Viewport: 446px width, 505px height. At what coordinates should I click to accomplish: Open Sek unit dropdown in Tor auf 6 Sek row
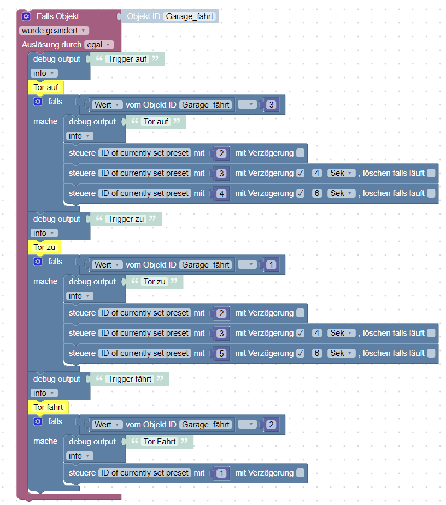pos(342,194)
